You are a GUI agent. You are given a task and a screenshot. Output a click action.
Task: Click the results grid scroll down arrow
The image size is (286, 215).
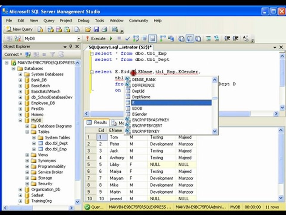(x=281, y=198)
